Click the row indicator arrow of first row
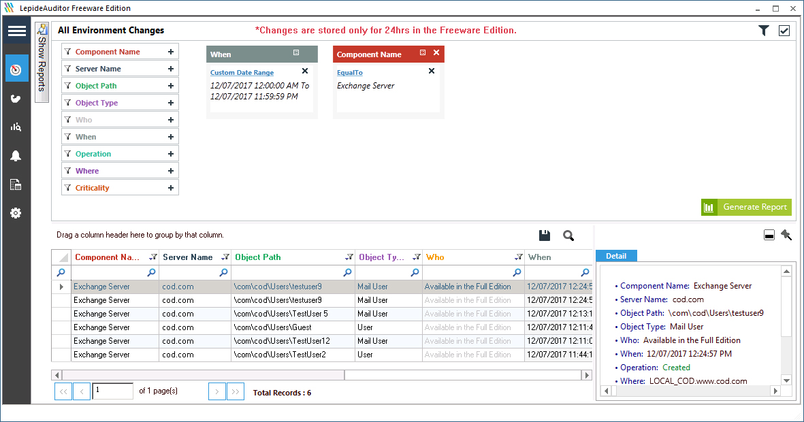The image size is (804, 422). (x=61, y=287)
